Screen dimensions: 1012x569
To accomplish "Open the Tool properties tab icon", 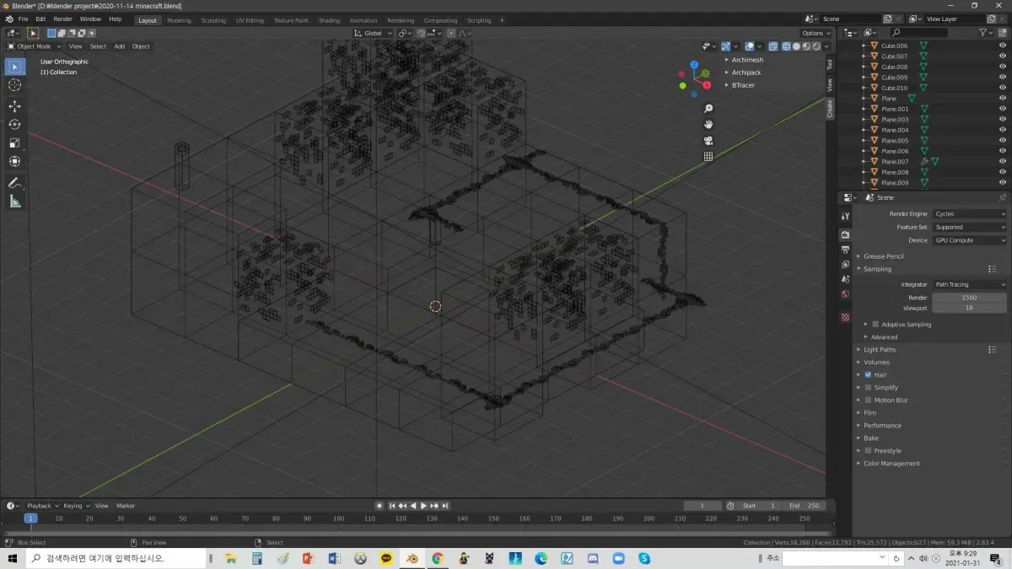I will [x=845, y=217].
